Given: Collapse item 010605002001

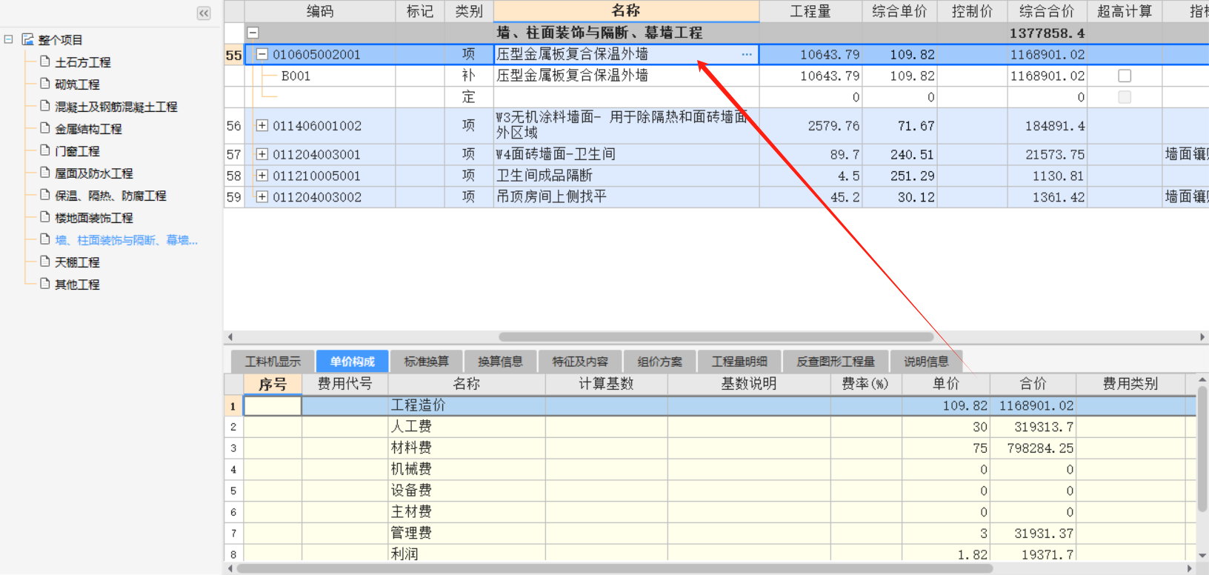Looking at the screenshot, I should [x=262, y=54].
